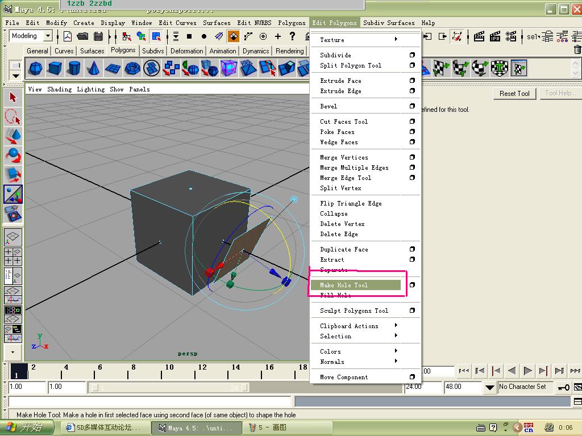Switch to the Paint taskbar window
The width and height of the screenshot is (582, 436).
288,427
